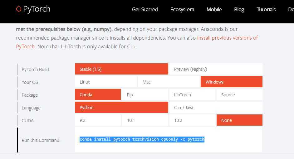Click the highlighted conda install command text
This screenshot has height=159, width=294.
[x=142, y=139]
